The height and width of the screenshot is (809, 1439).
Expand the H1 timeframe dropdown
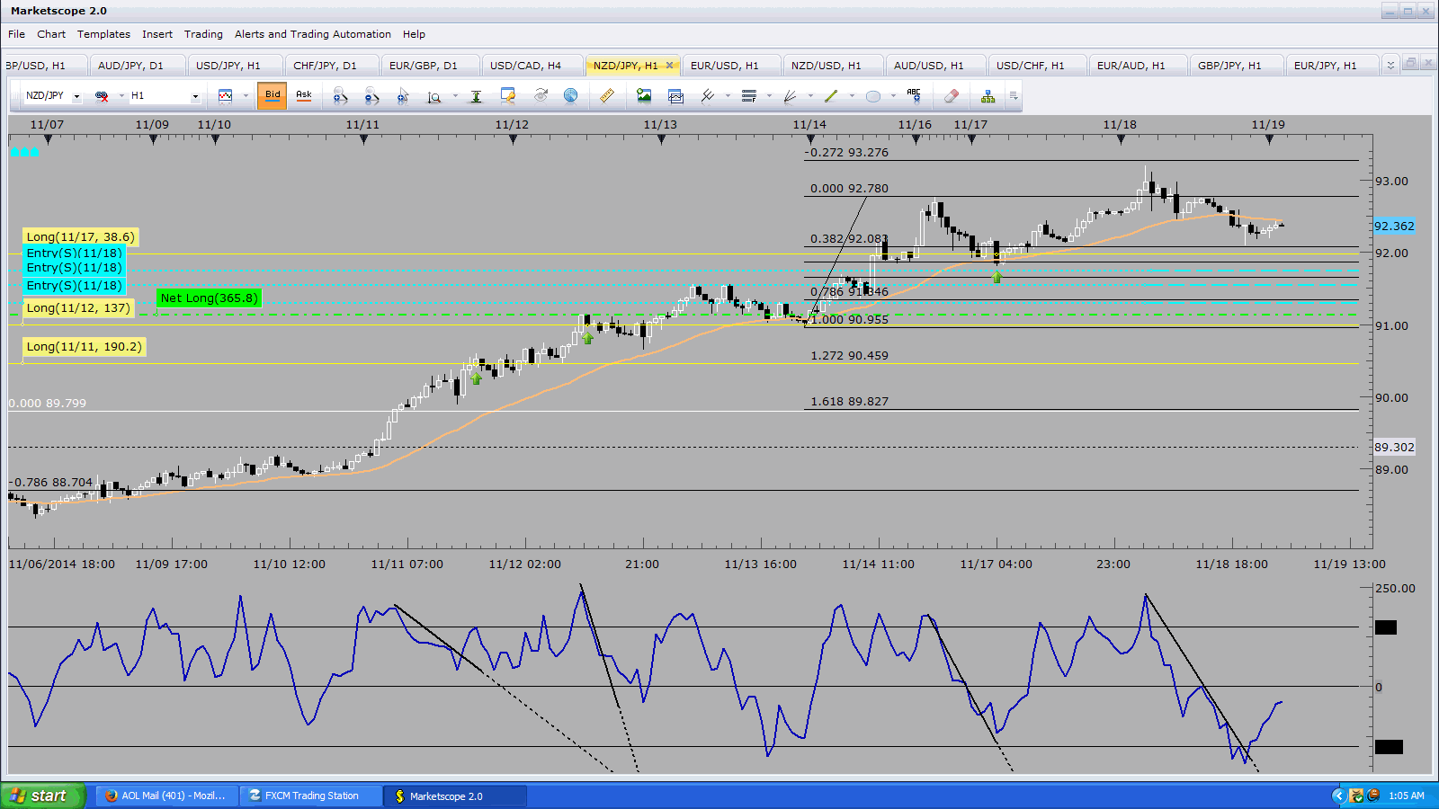pos(195,96)
